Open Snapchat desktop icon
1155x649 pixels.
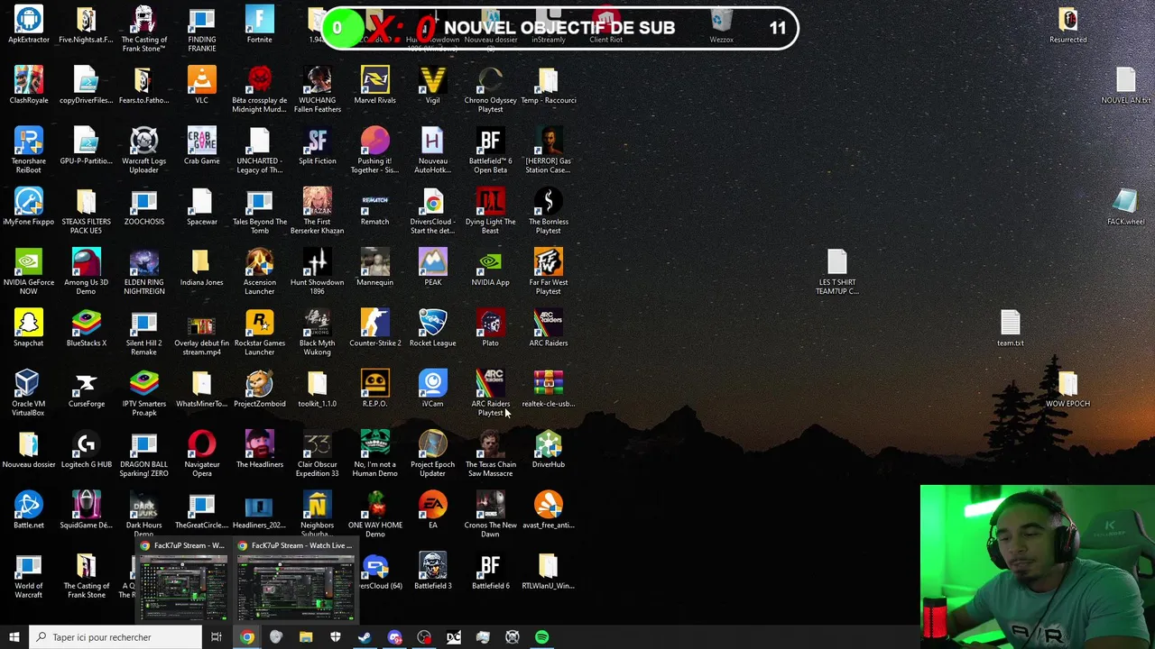point(29,327)
